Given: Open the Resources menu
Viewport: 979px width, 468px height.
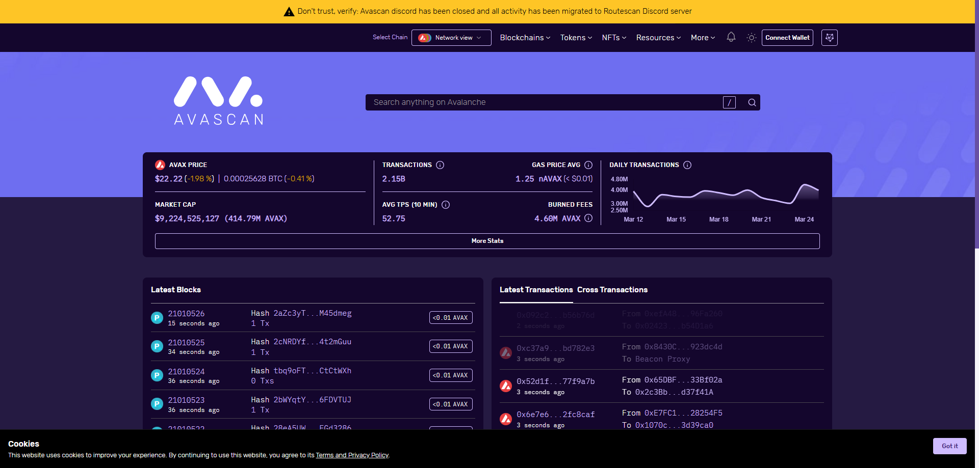Looking at the screenshot, I should [x=658, y=38].
